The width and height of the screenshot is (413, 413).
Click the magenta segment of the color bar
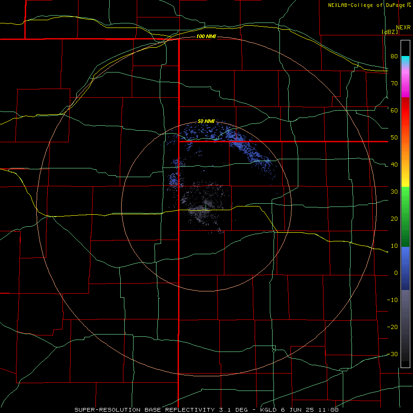coord(405,87)
